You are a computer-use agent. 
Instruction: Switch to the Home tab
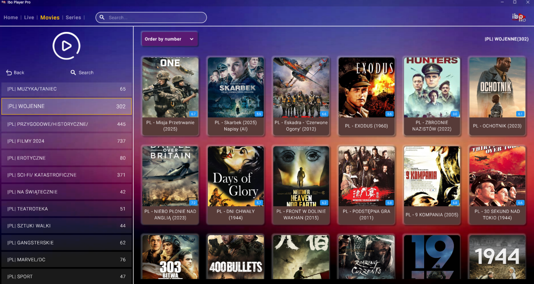tap(11, 17)
